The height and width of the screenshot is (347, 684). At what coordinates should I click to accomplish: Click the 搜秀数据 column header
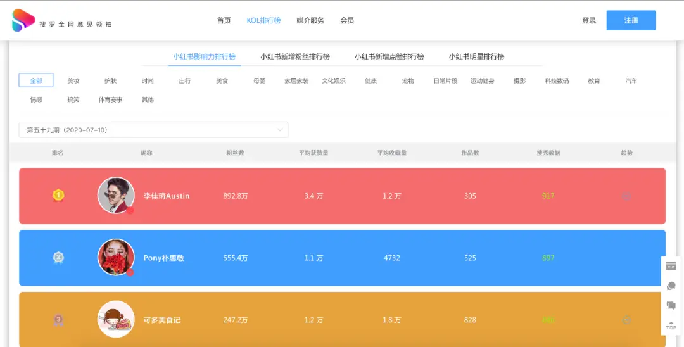(x=548, y=153)
